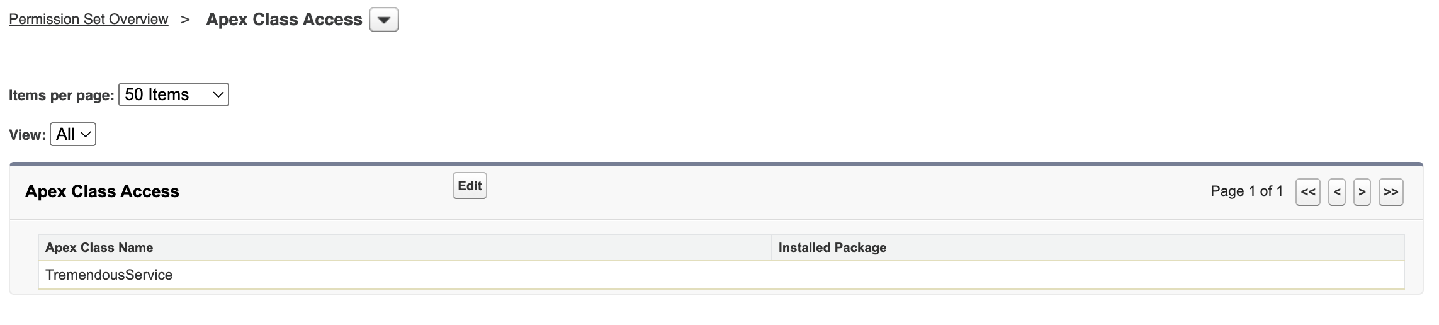Advance to the next results page
Screen dimensions: 1439x325
[x=1362, y=192]
